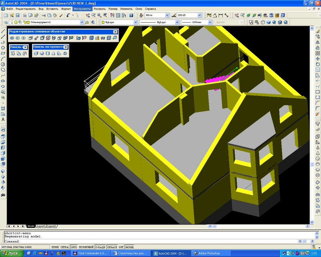
Task: Expand the layer dropdown showing Стіни внутрішні
Action: pyautogui.click(x=82, y=22)
